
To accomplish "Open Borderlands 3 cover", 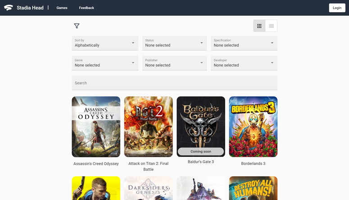I will click(x=253, y=127).
